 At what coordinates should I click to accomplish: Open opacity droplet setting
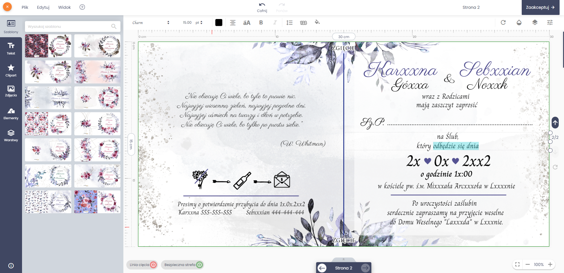pyautogui.click(x=519, y=22)
